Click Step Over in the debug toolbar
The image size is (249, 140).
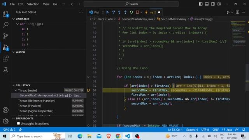[113, 12]
